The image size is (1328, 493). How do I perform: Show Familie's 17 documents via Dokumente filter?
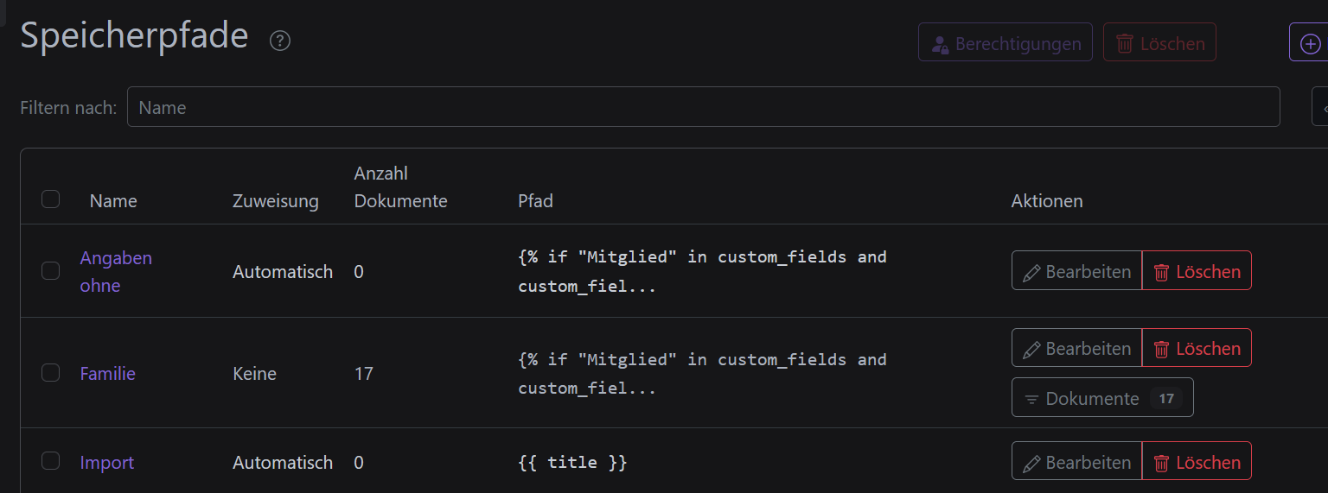click(x=1101, y=398)
